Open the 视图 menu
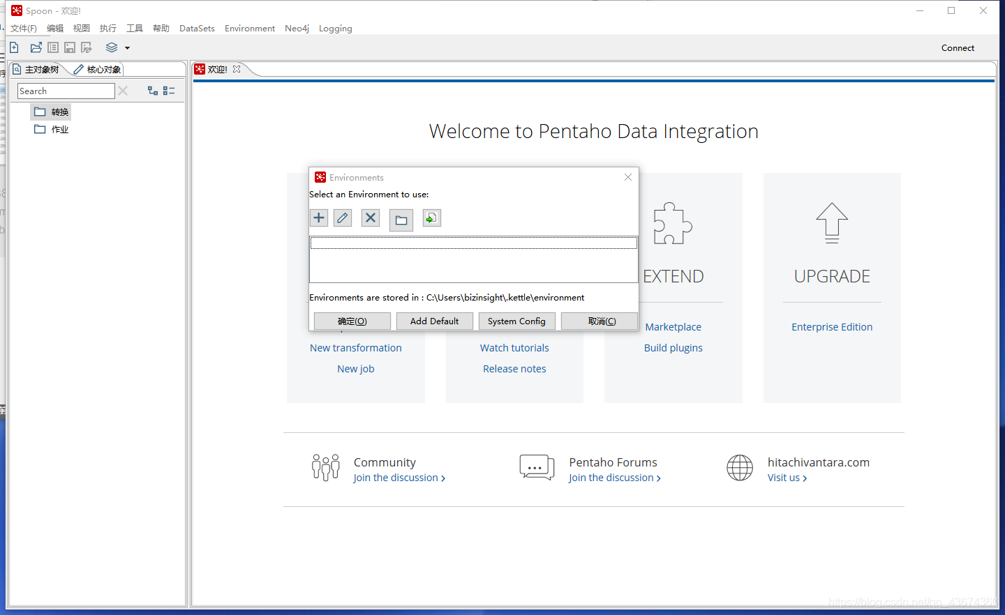The image size is (1005, 615). coord(82,29)
